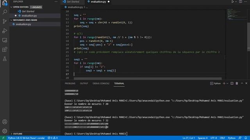This screenshot has height=140, width=250.
Task: Split the terminal panel
Action: tap(232, 83)
